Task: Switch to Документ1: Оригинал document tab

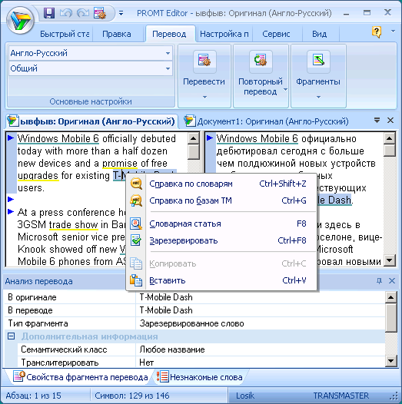Action: point(267,121)
